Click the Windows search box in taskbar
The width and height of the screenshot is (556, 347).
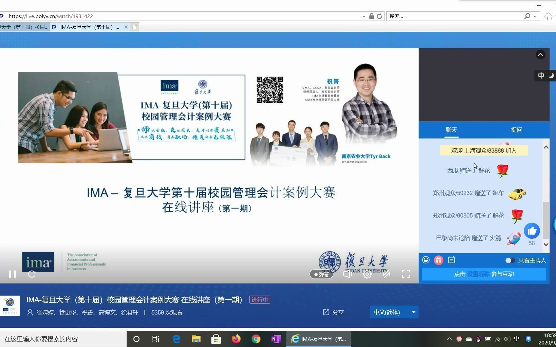click(63, 339)
